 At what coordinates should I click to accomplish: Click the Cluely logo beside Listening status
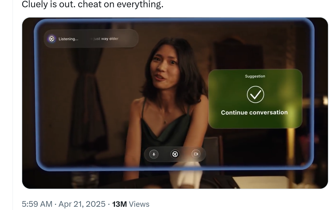coord(51,39)
